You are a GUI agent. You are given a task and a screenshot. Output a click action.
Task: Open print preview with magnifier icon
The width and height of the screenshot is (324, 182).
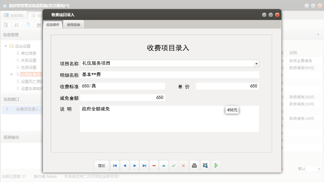click(205, 166)
